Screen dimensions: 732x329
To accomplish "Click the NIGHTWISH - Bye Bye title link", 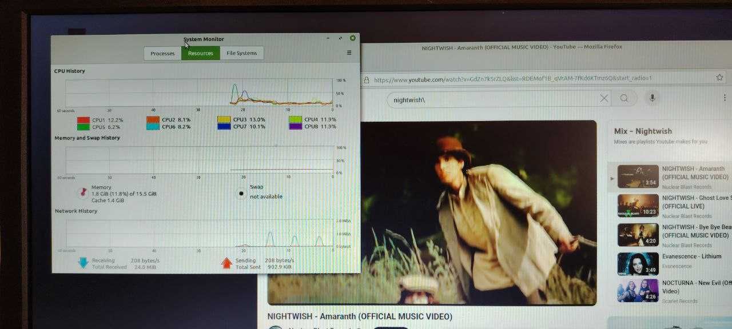I will coord(697,231).
